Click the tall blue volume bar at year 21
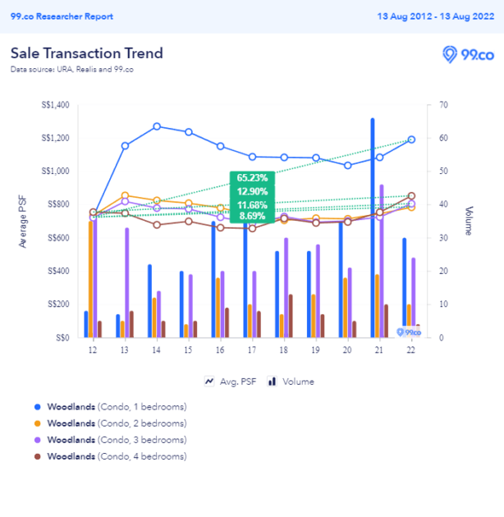The height and width of the screenshot is (517, 504). [373, 228]
